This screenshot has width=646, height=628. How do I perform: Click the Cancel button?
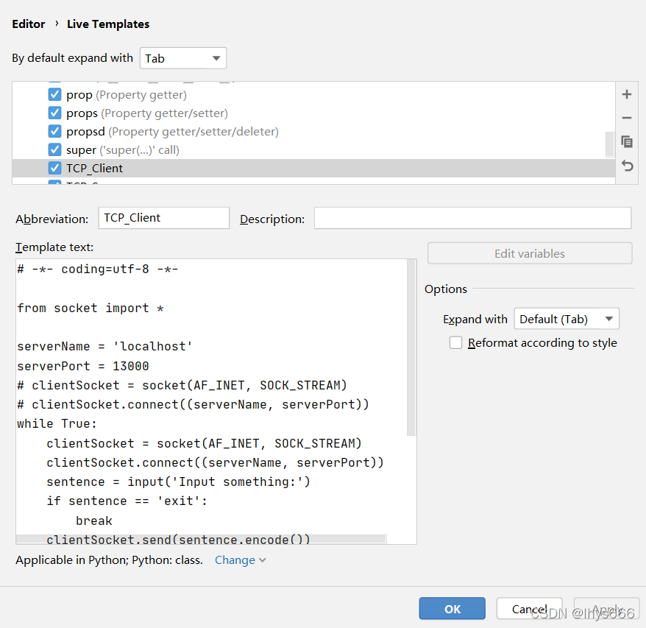pyautogui.click(x=529, y=609)
